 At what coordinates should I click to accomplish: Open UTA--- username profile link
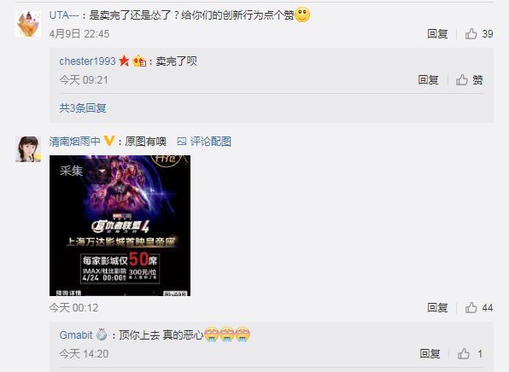64,15
